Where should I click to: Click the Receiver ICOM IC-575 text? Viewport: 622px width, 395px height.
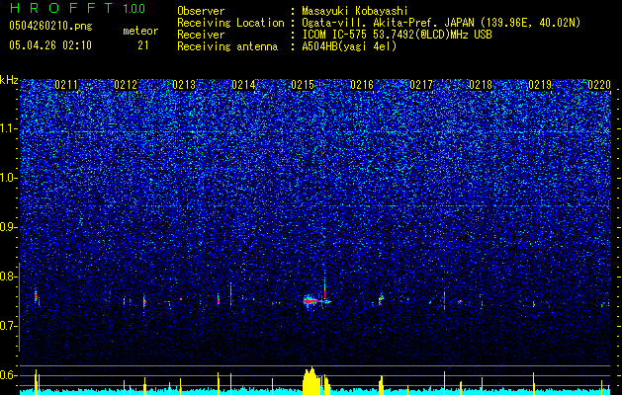(x=397, y=35)
